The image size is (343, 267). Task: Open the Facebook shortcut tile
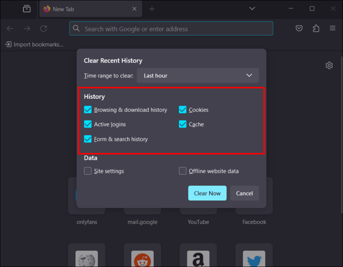[x=254, y=211]
